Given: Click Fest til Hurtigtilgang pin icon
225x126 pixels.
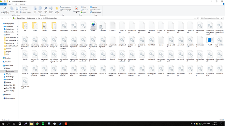Looking at the screenshot, I should pos(5,8).
